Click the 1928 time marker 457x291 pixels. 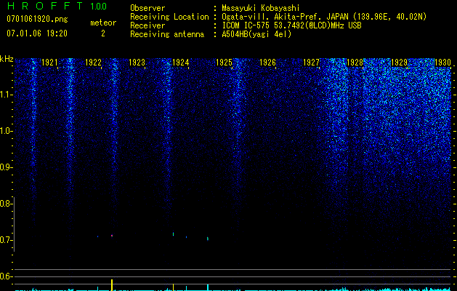[355, 63]
